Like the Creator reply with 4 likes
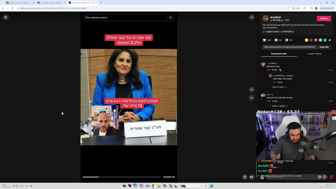 tap(330, 82)
